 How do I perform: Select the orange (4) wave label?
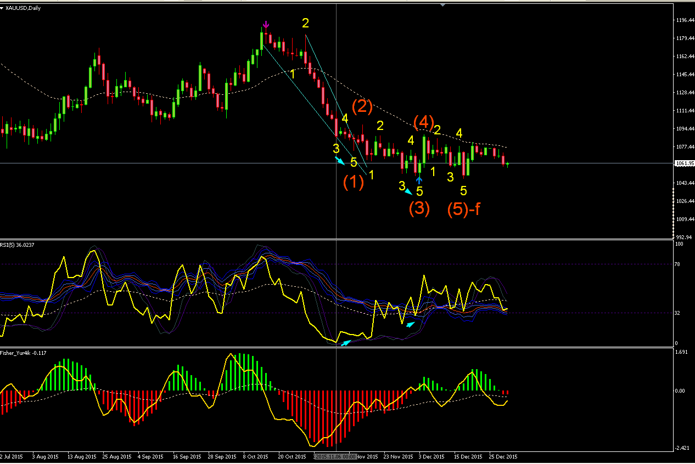pos(423,122)
